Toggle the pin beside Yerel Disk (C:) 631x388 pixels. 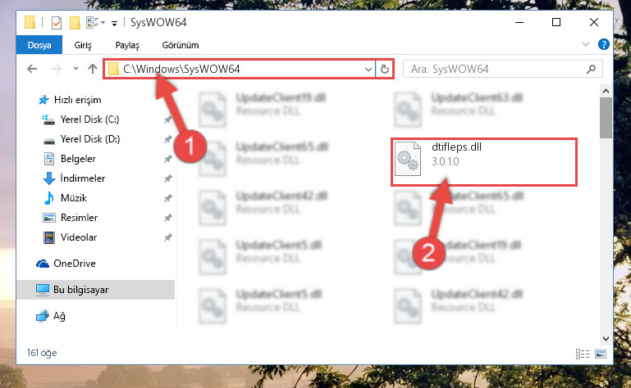(x=168, y=120)
